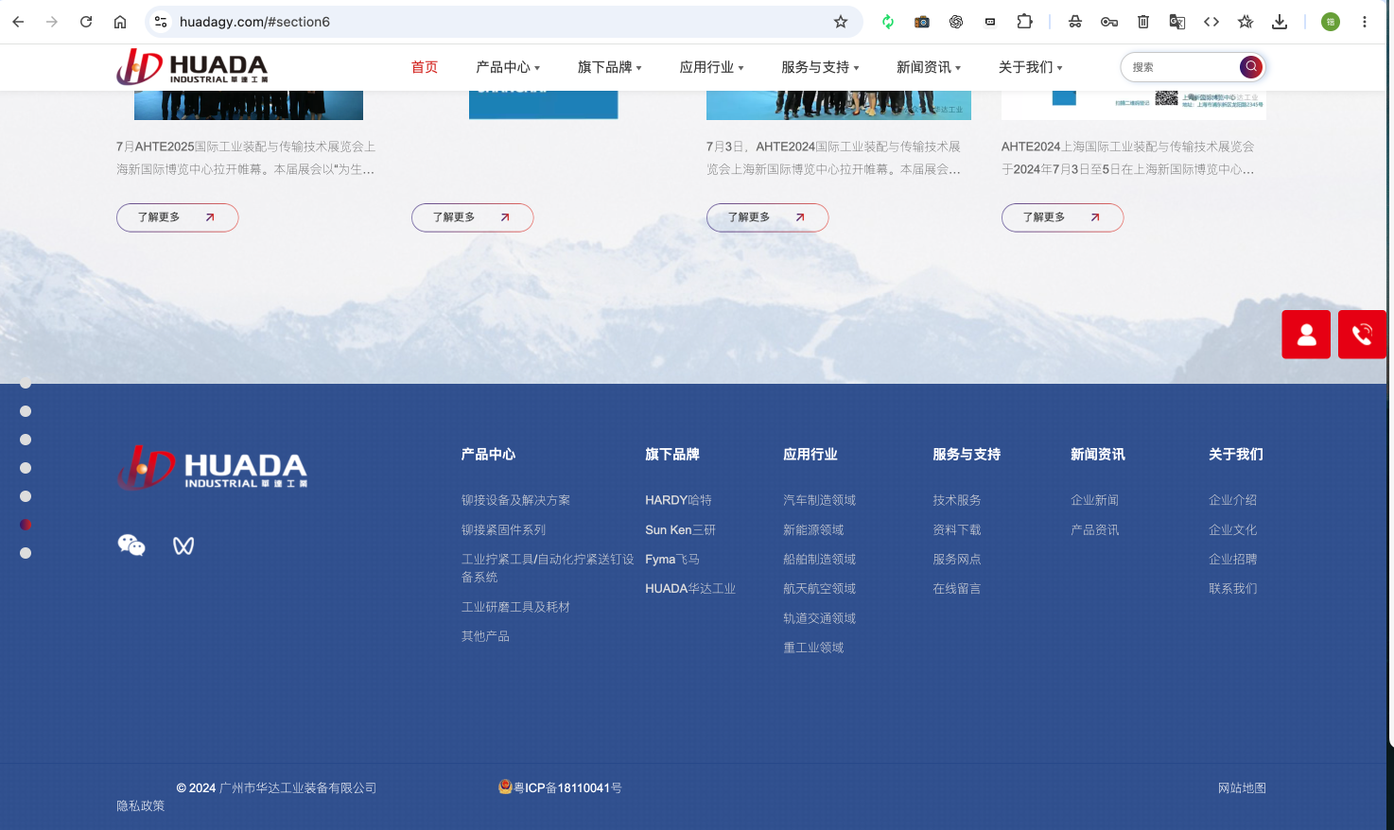The height and width of the screenshot is (830, 1394).
Task: Open the Fyma飞马 footer link
Action: [672, 559]
